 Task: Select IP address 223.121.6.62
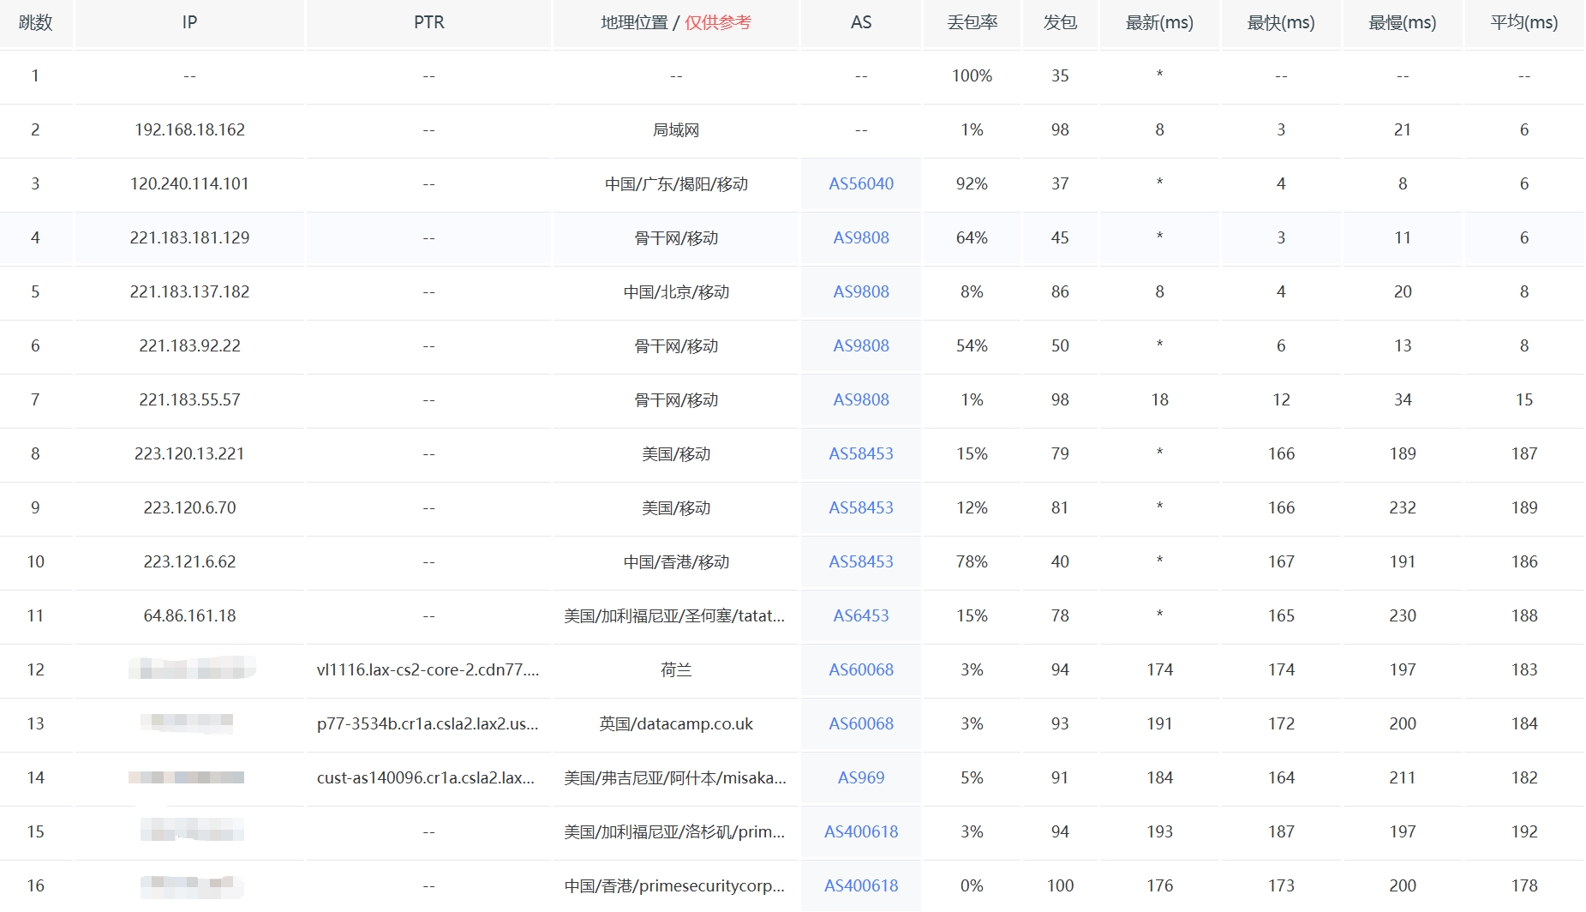189,561
